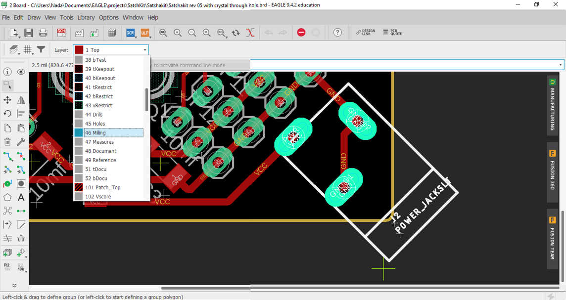Open the Draw menu
The width and height of the screenshot is (566, 300).
[34, 17]
